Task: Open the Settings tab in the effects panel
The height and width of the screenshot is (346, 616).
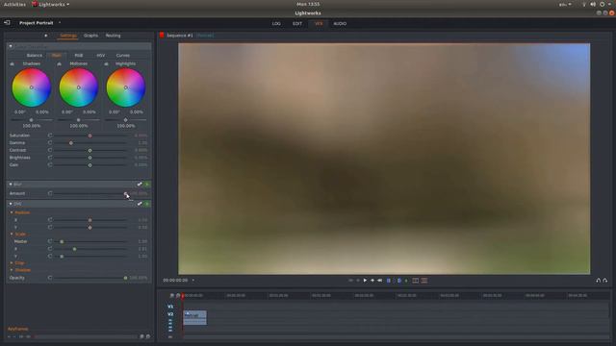Action: (68, 36)
